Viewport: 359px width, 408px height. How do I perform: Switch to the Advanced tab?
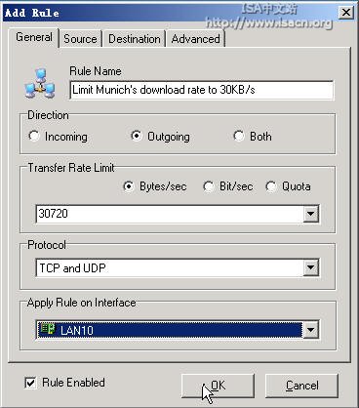pos(196,39)
